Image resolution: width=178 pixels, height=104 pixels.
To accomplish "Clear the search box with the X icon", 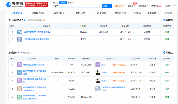I will pos(99,6).
